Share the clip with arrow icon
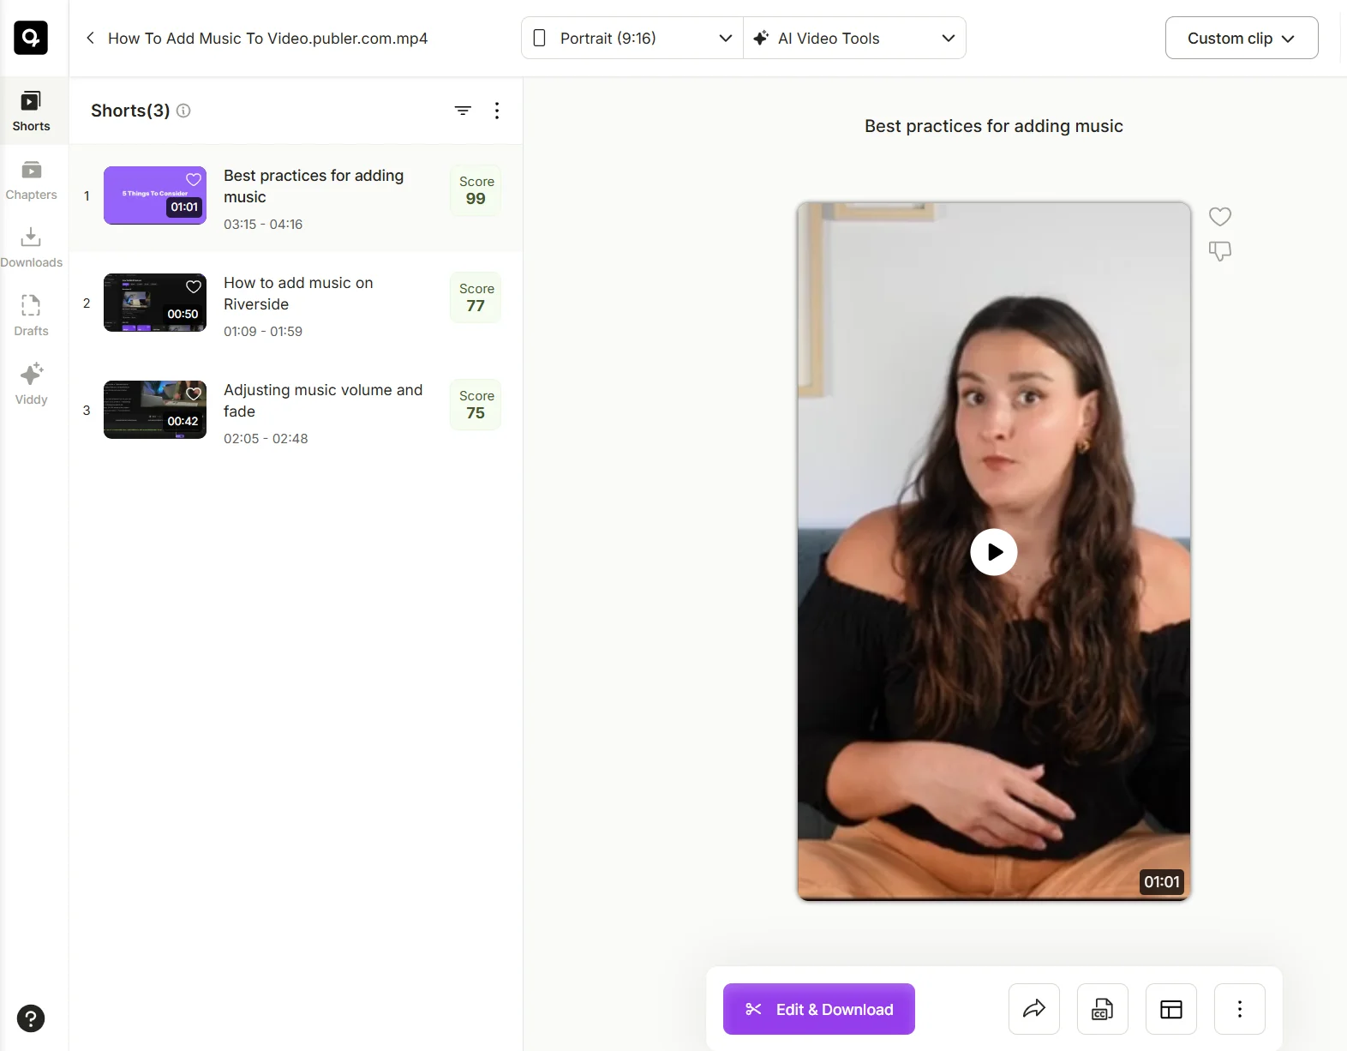The image size is (1347, 1051). pos(1034,1009)
